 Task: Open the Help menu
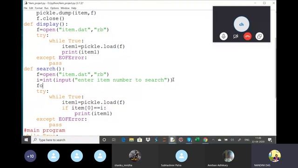(x=74, y=8)
